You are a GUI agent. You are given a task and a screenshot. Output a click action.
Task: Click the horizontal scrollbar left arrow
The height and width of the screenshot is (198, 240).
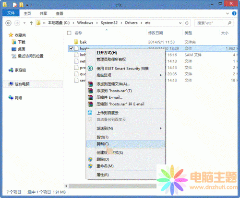pos(66,186)
